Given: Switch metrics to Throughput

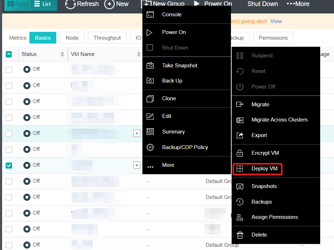Looking at the screenshot, I should click(x=107, y=38).
